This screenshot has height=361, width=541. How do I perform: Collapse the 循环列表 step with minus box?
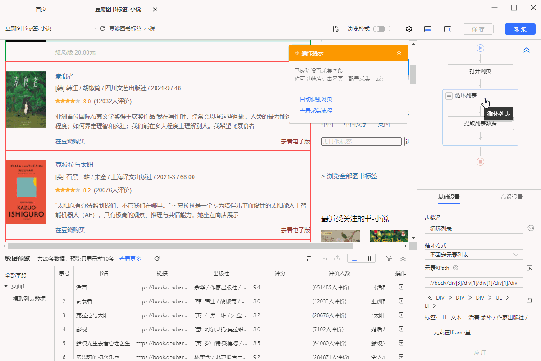click(x=449, y=96)
